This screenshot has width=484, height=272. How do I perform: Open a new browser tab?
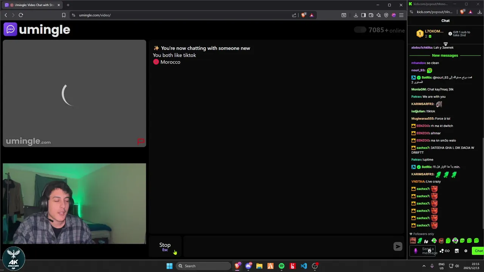(x=68, y=5)
